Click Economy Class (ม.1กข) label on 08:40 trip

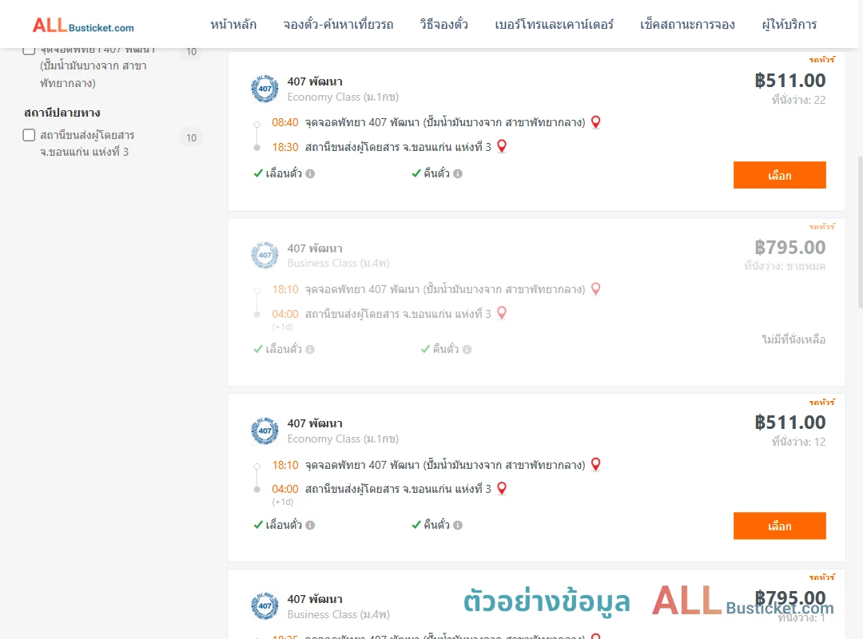(x=343, y=97)
